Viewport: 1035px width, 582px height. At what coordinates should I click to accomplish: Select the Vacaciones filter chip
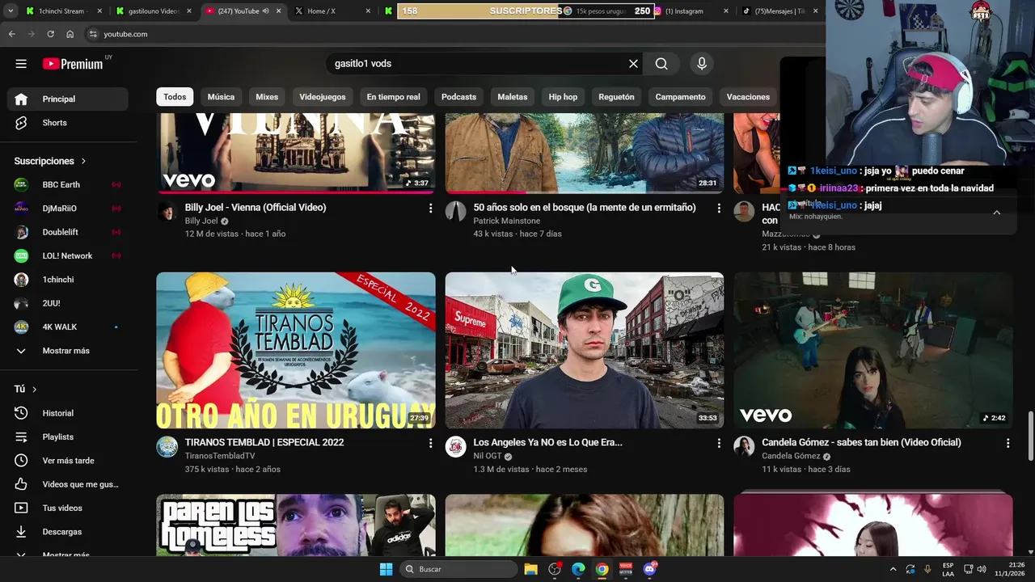(x=748, y=97)
